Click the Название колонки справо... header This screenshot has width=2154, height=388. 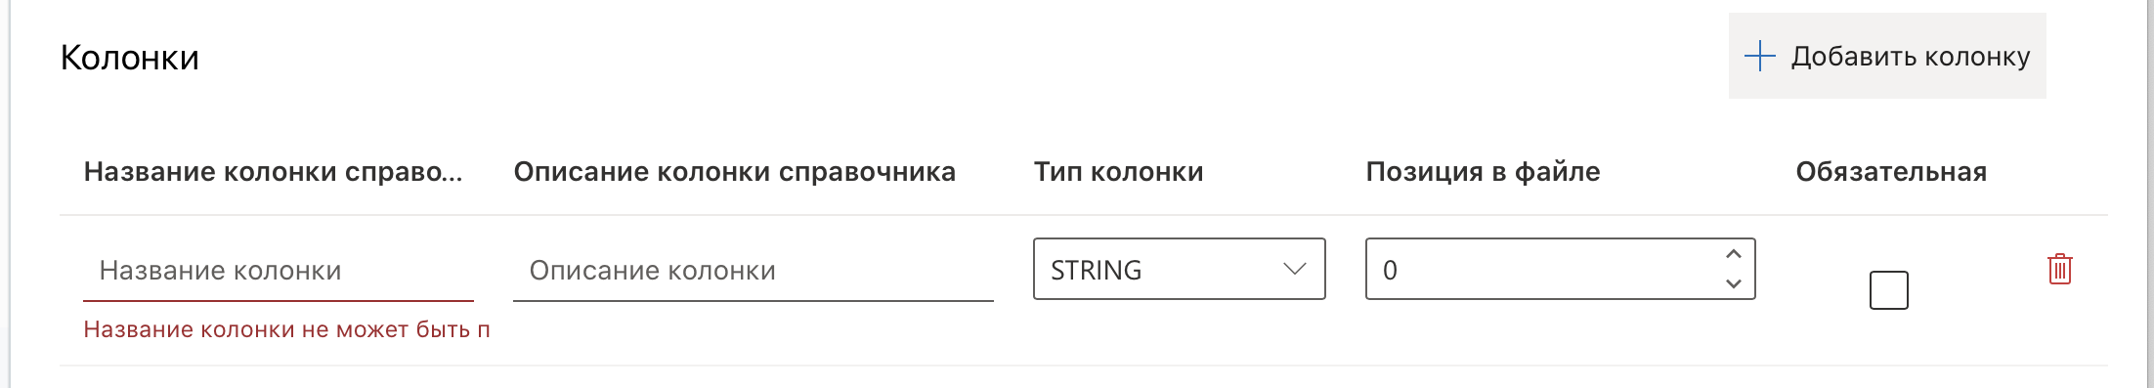pyautogui.click(x=273, y=172)
